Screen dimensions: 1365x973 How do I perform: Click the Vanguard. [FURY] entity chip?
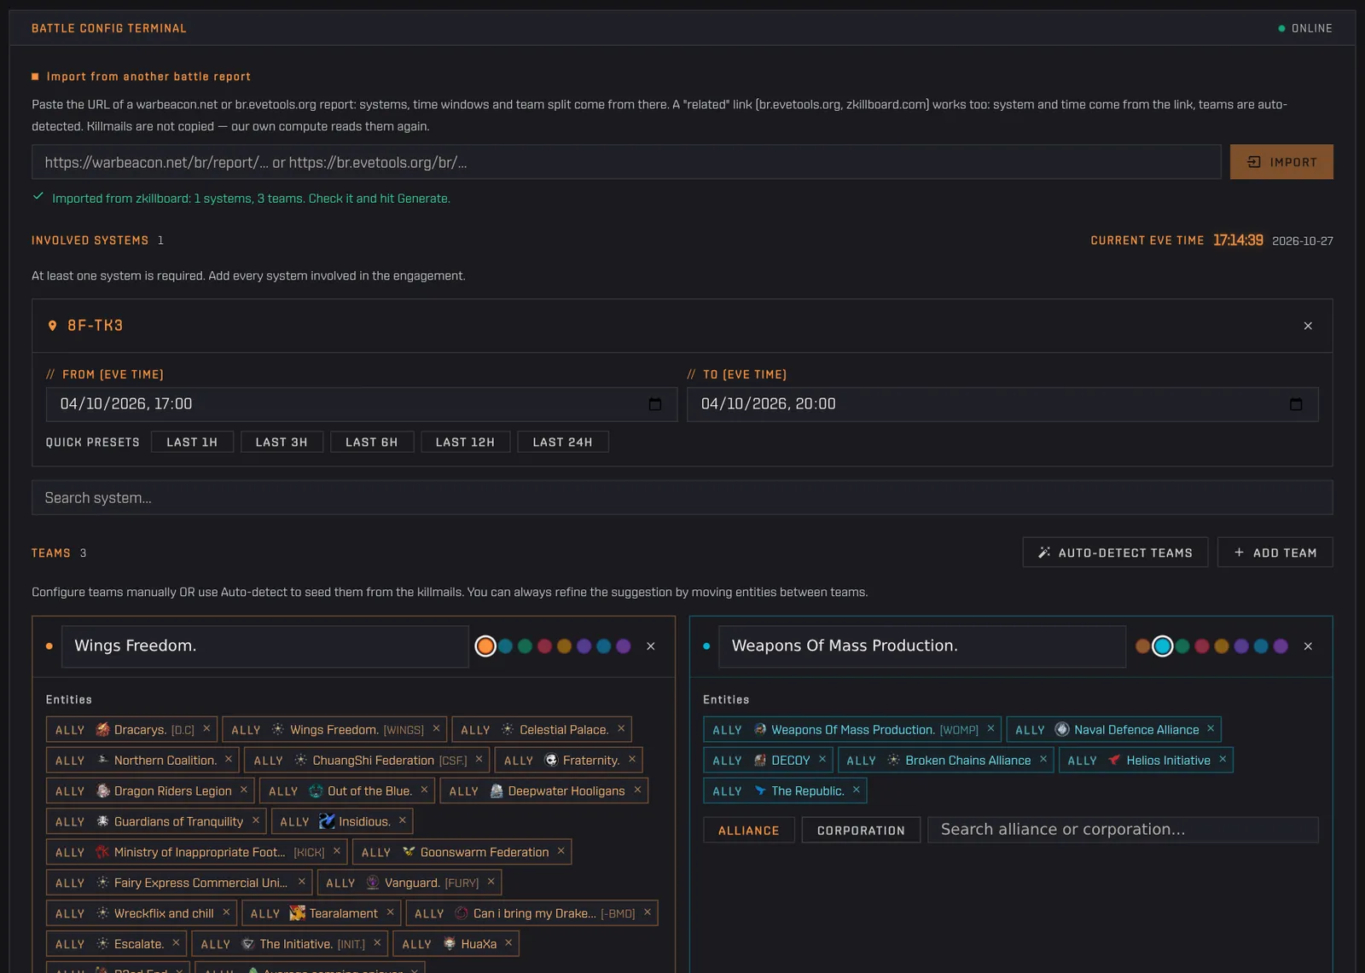point(409,883)
